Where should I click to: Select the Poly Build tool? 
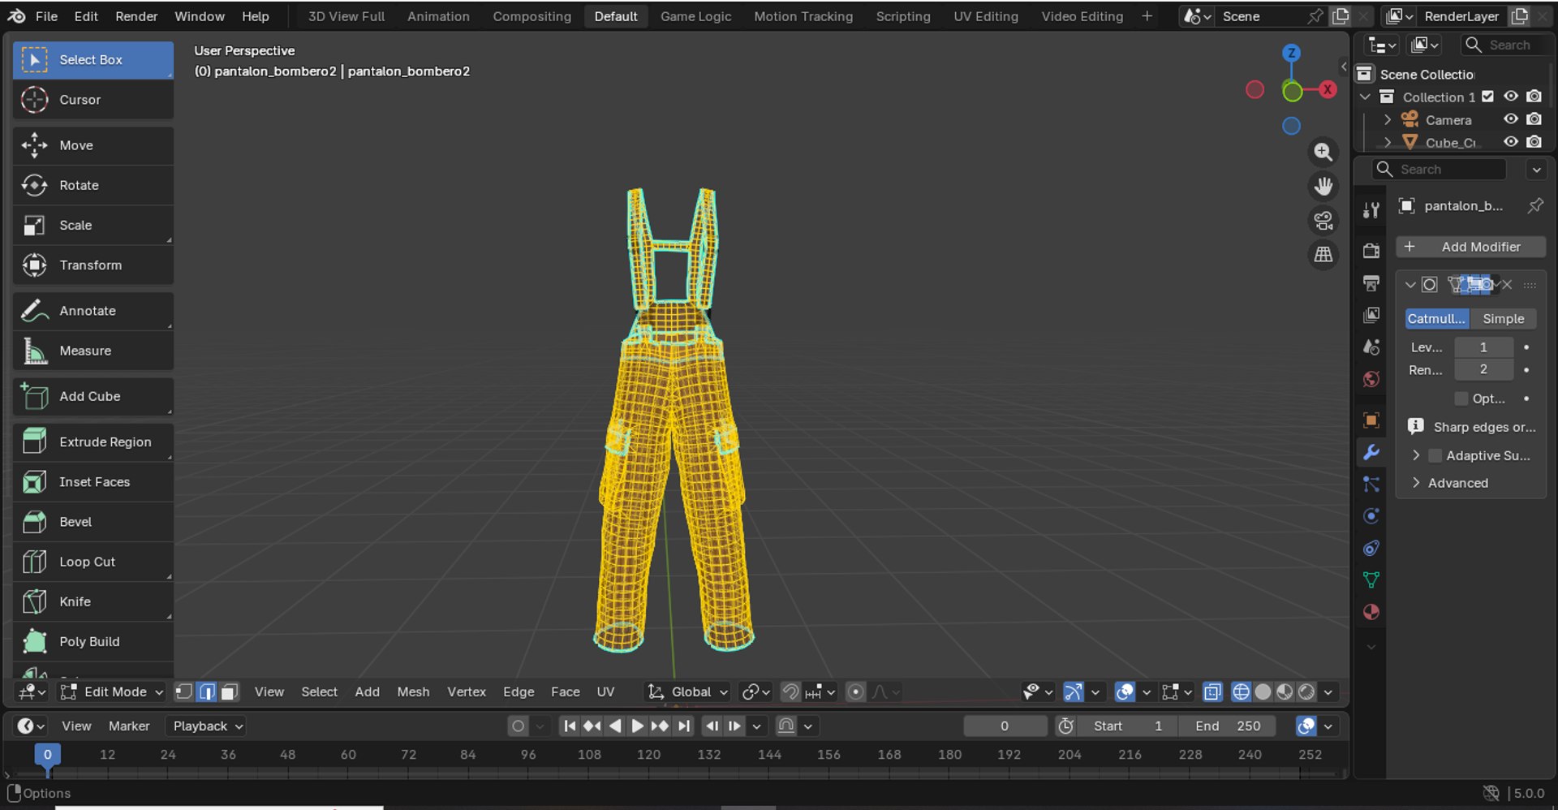pos(93,641)
